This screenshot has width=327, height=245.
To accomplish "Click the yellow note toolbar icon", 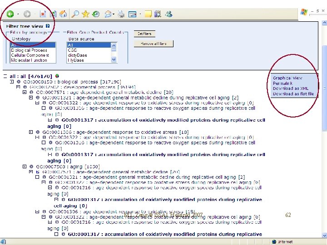I will tap(148, 14).
